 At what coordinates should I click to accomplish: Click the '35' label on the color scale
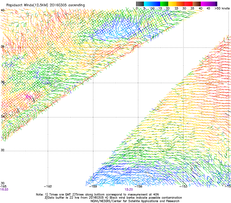click(192, 8)
